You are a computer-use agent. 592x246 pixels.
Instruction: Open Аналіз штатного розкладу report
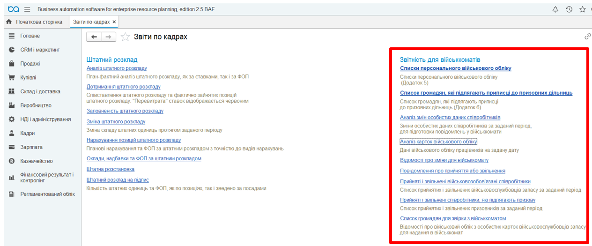click(117, 68)
